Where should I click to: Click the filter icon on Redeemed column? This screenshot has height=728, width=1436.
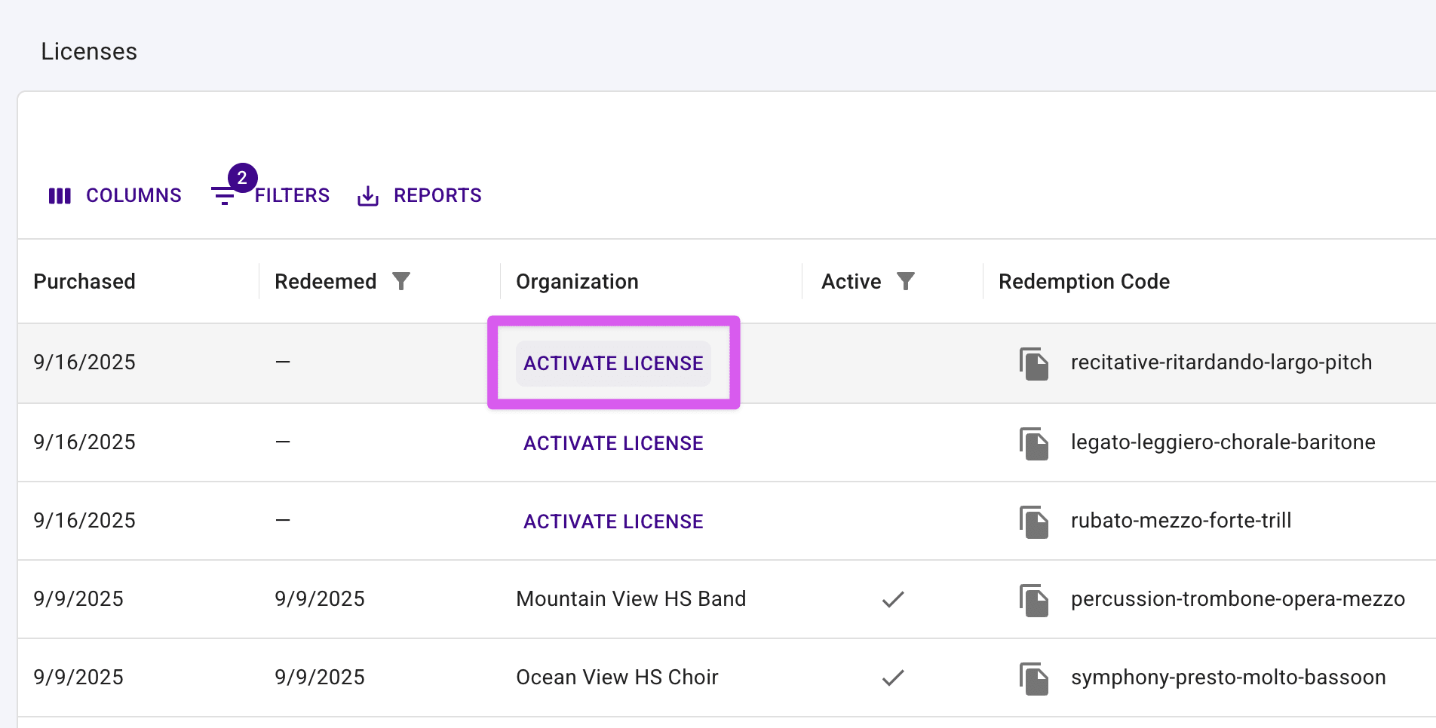pyautogui.click(x=401, y=281)
